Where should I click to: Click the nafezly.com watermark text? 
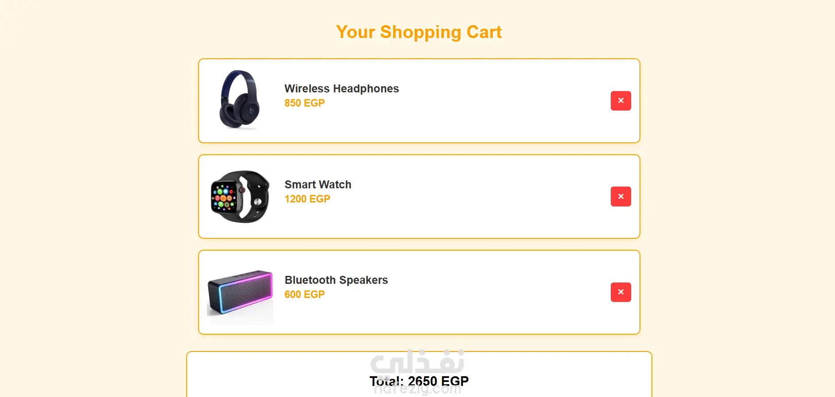pos(417,390)
